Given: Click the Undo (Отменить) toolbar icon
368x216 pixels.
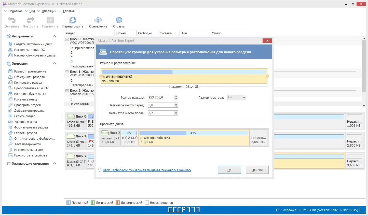Looking at the screenshot, I should click(x=12, y=20).
